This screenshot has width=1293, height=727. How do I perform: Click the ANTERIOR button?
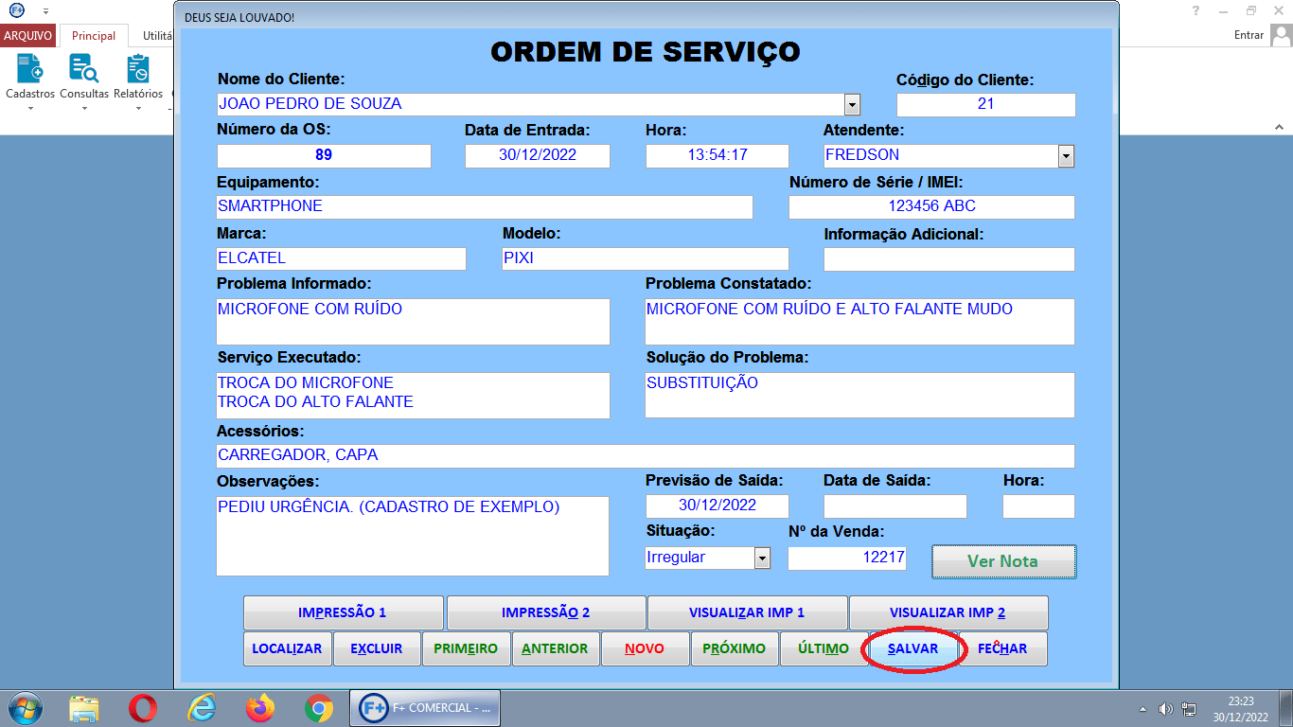555,649
